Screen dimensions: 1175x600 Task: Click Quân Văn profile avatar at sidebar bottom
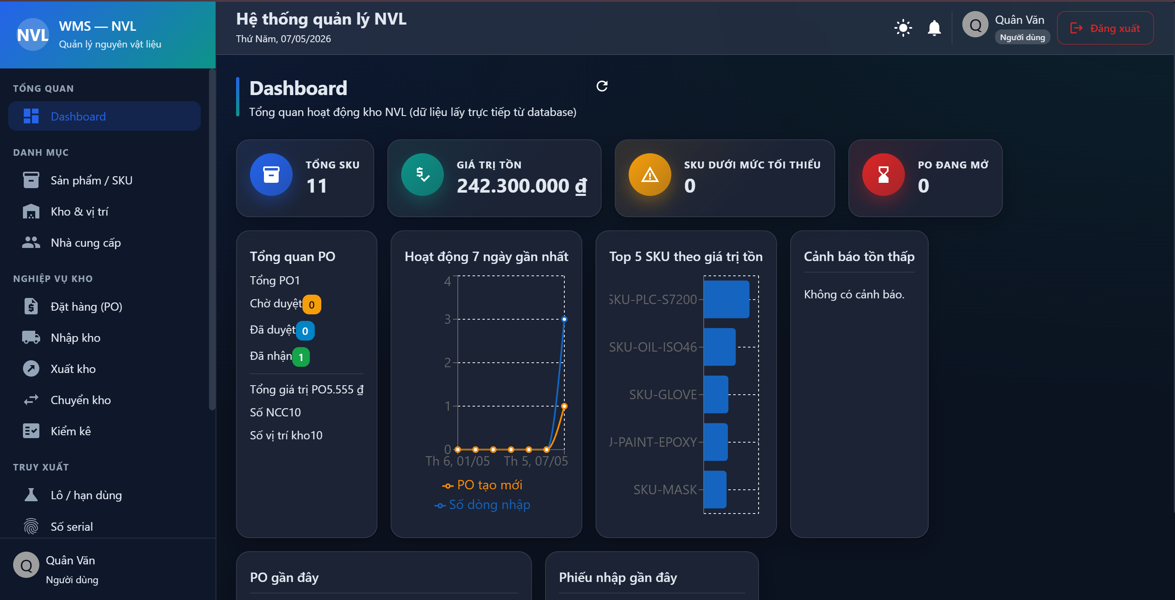[26, 565]
